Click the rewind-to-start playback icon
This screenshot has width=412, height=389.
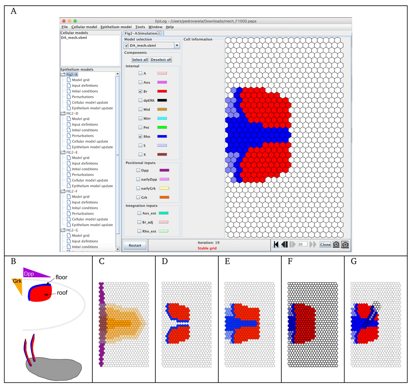tap(276, 244)
